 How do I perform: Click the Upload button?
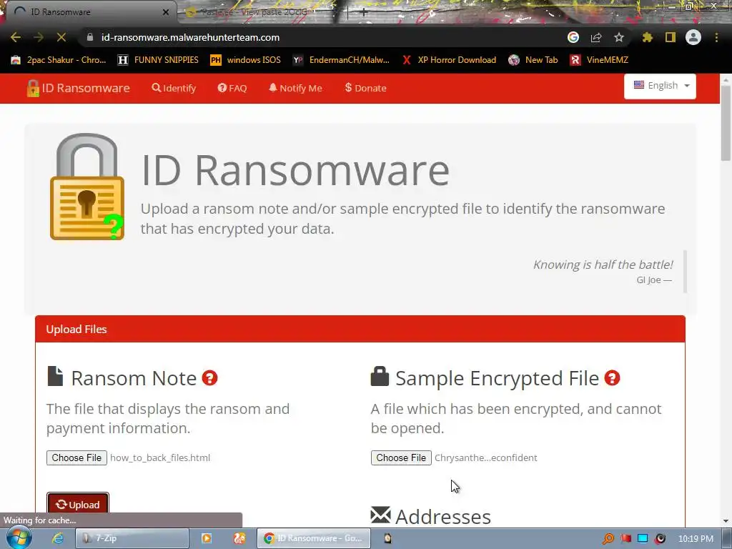77,504
